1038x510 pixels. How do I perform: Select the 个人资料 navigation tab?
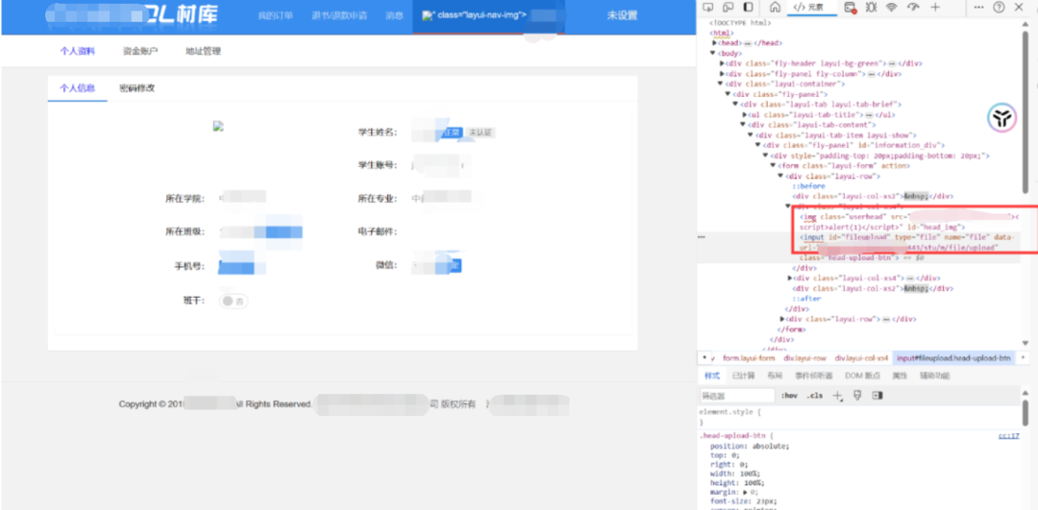[78, 51]
